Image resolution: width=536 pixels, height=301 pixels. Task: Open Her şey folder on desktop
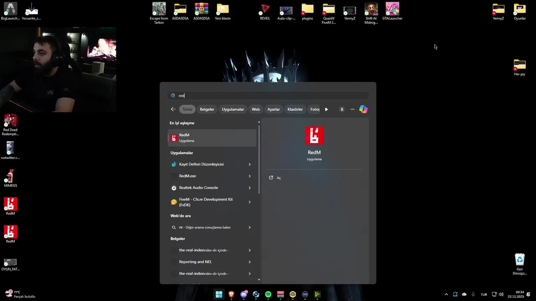coord(520,67)
